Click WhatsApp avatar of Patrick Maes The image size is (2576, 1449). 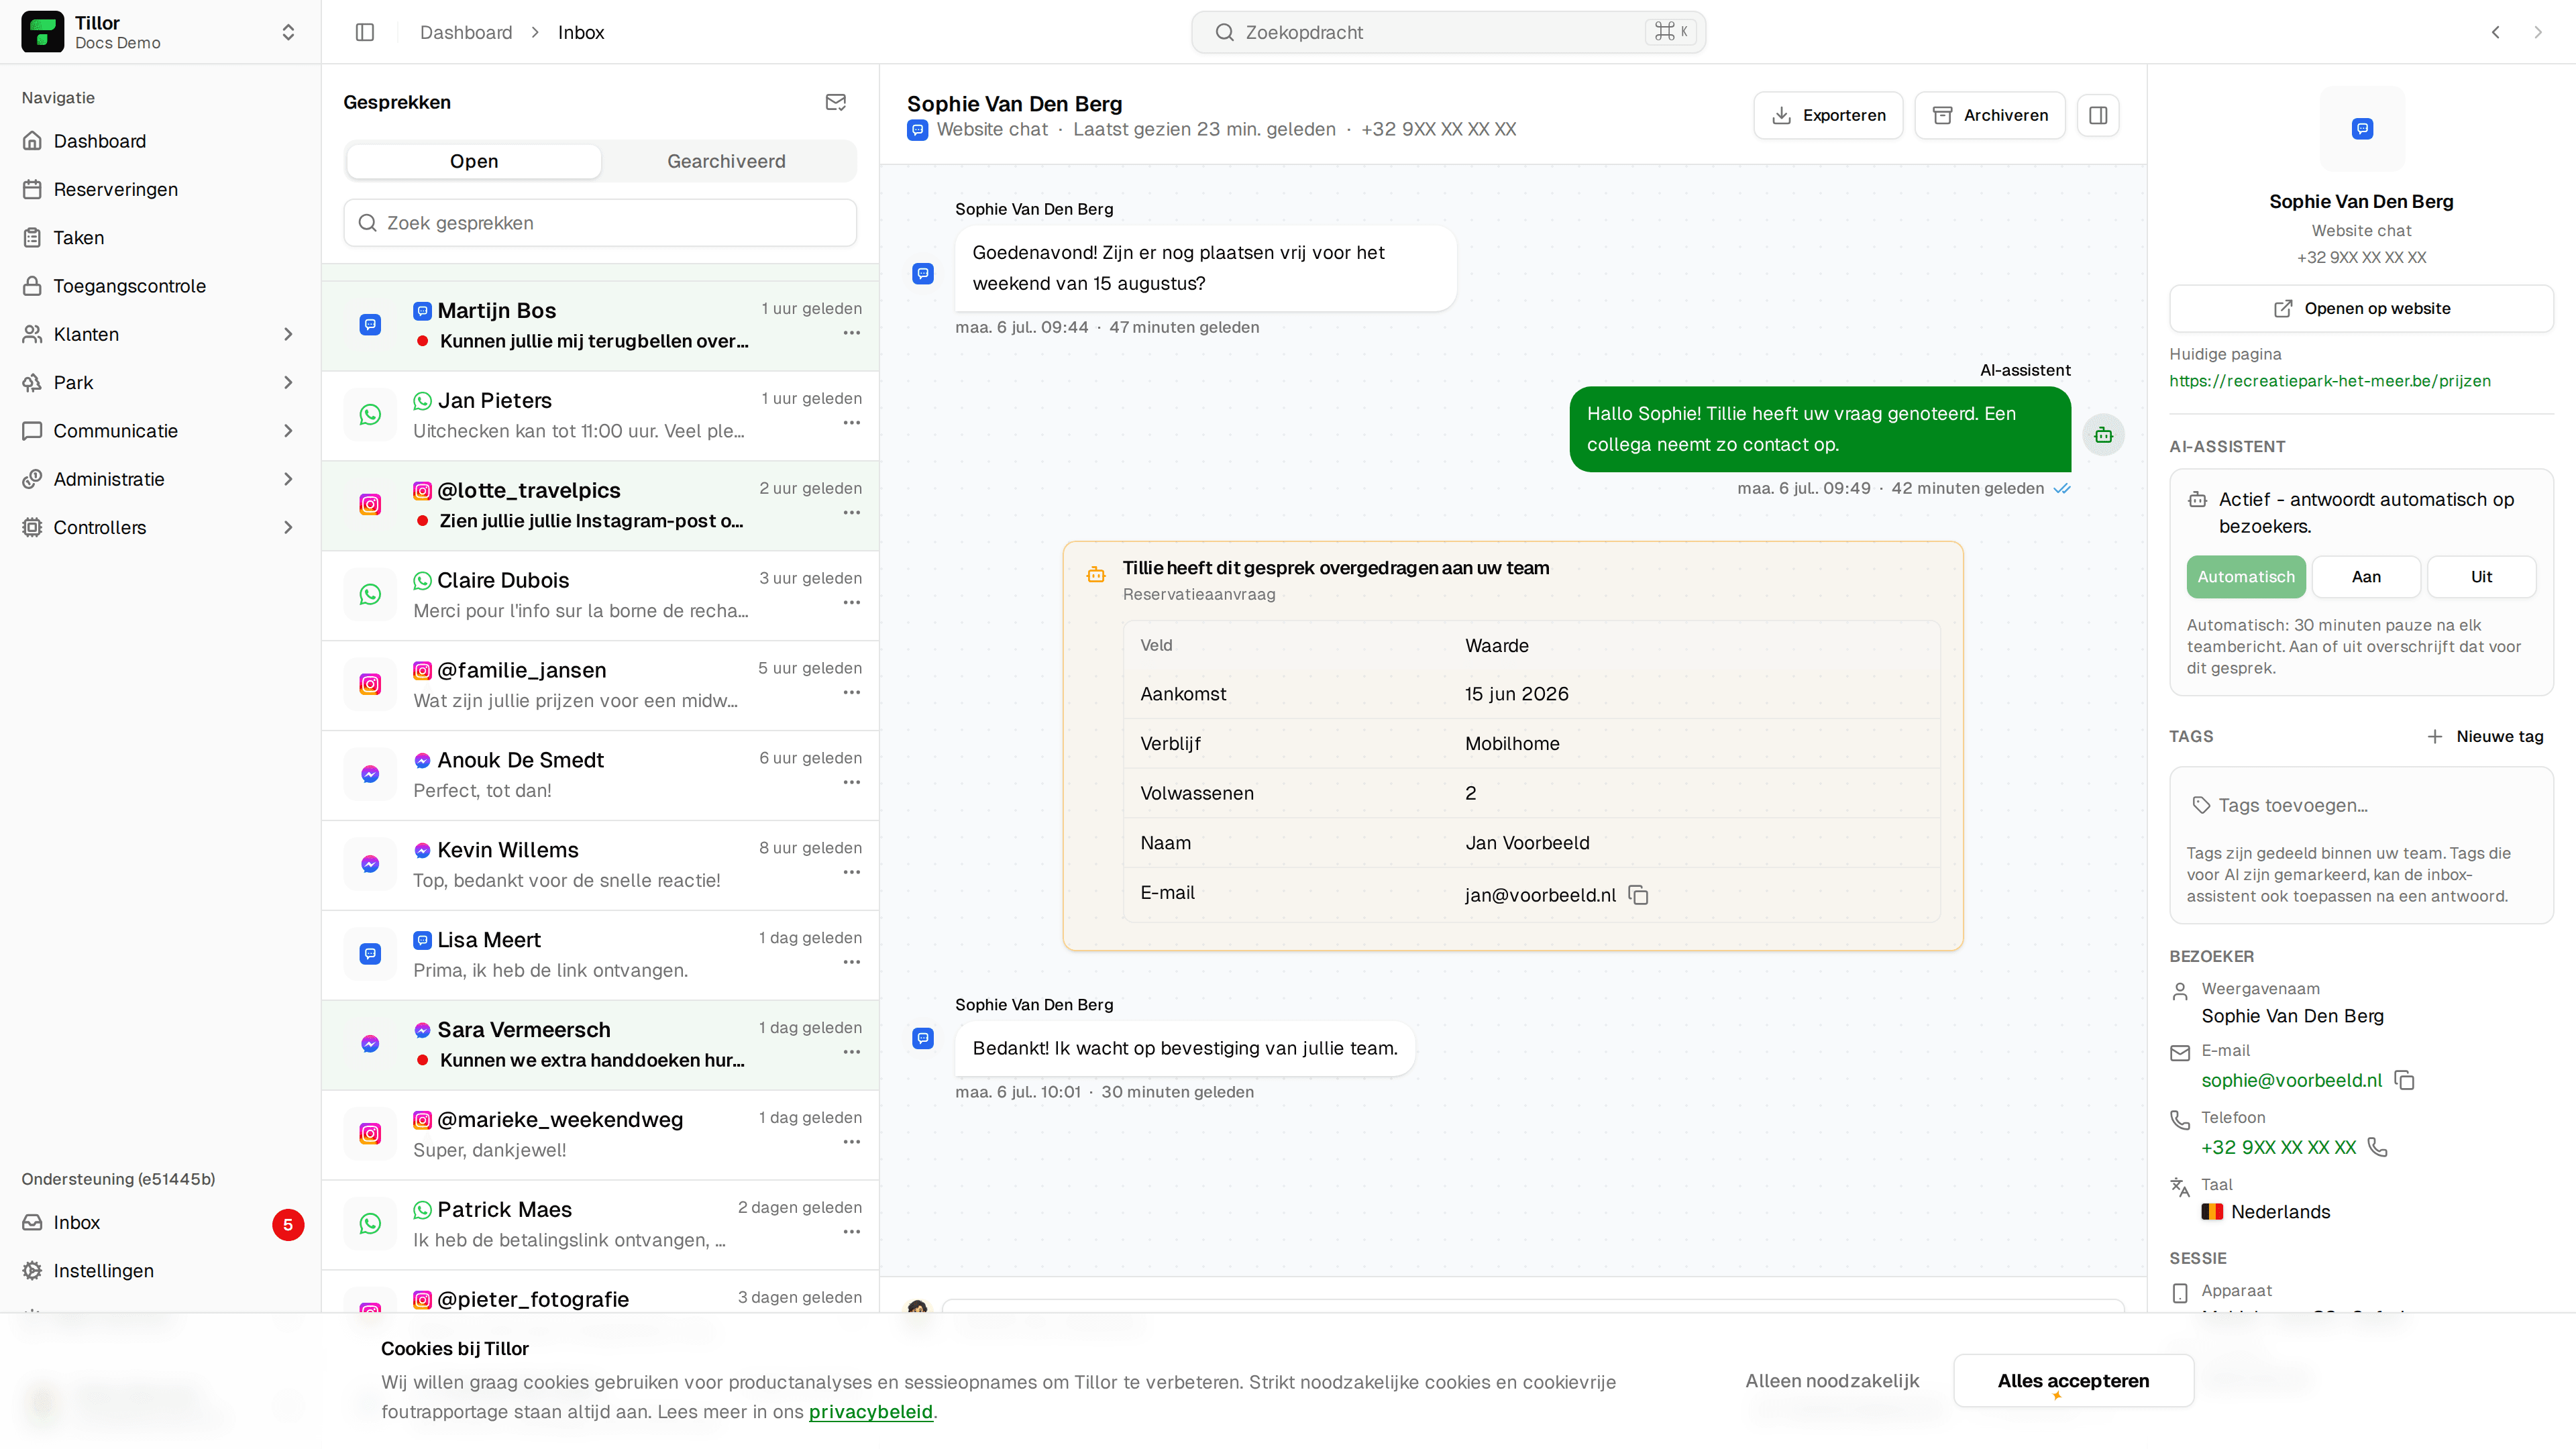point(370,1224)
